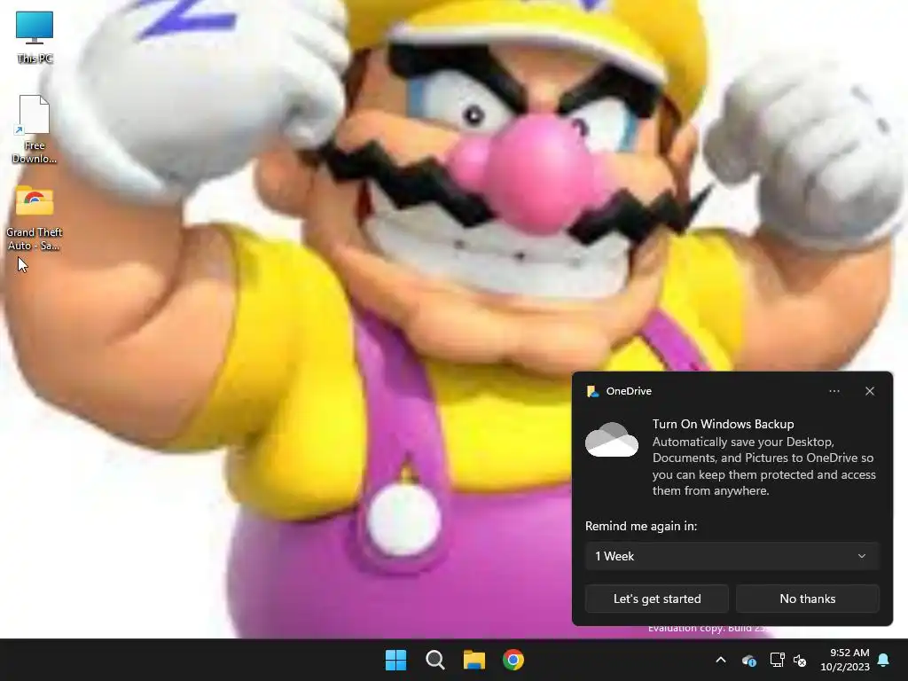Viewport: 908px width, 681px height.
Task: Select the Free Download shortcut icon
Action: (35, 129)
